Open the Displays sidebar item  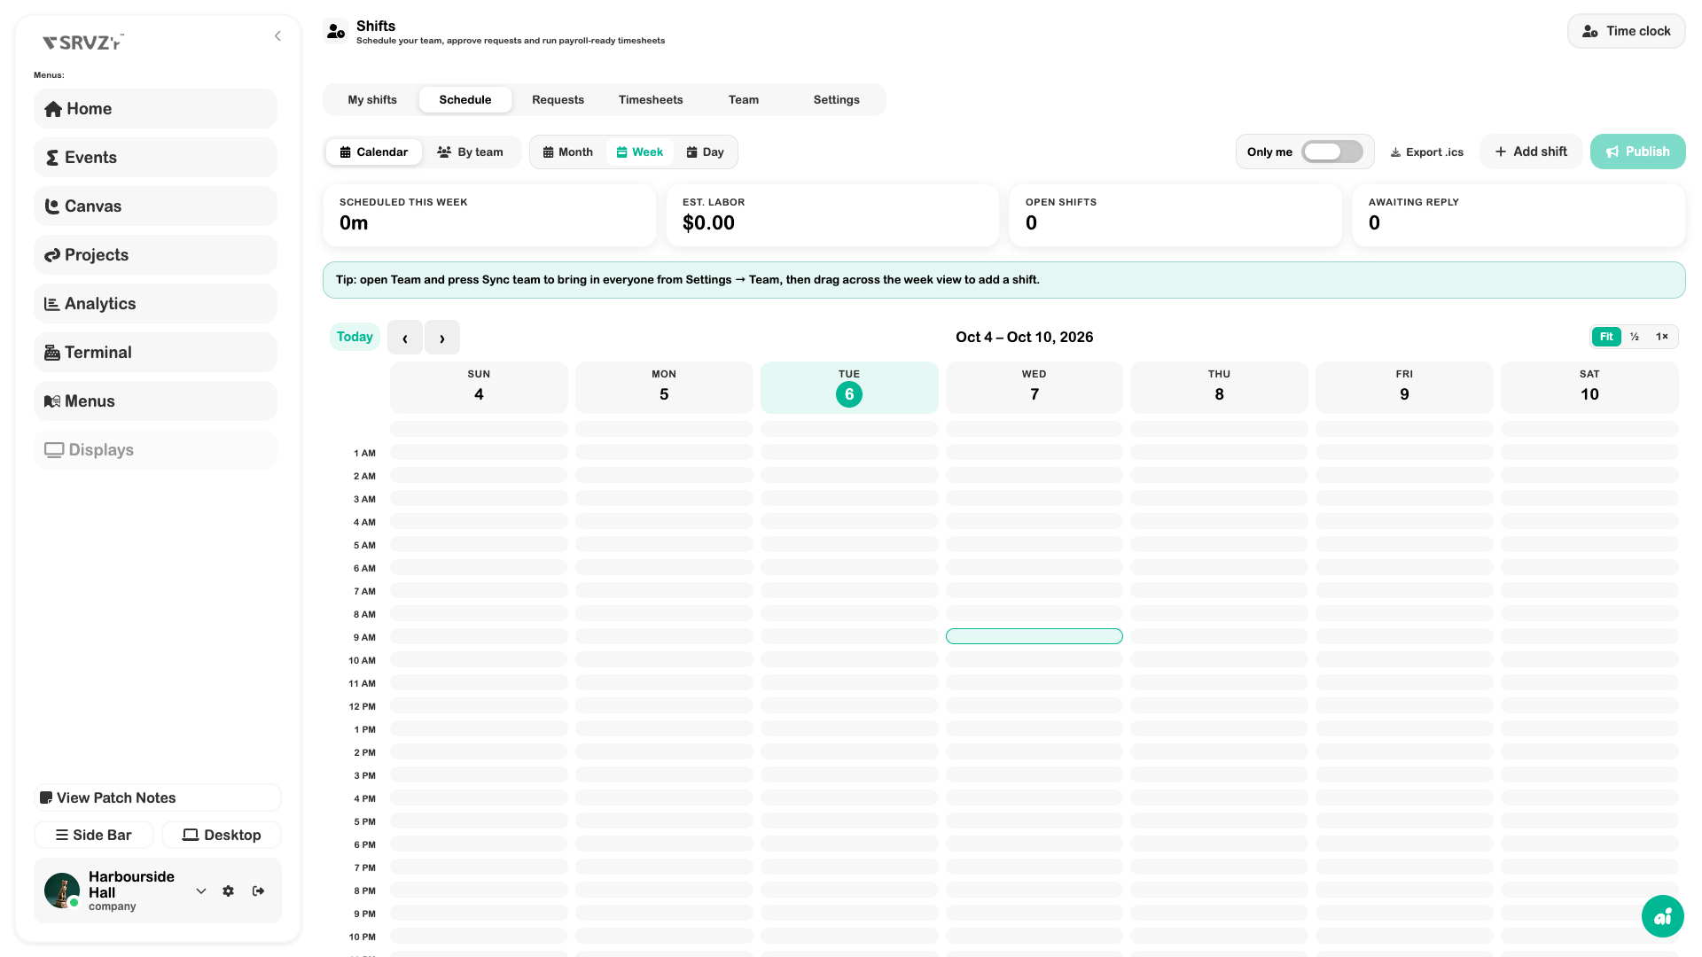(x=155, y=450)
